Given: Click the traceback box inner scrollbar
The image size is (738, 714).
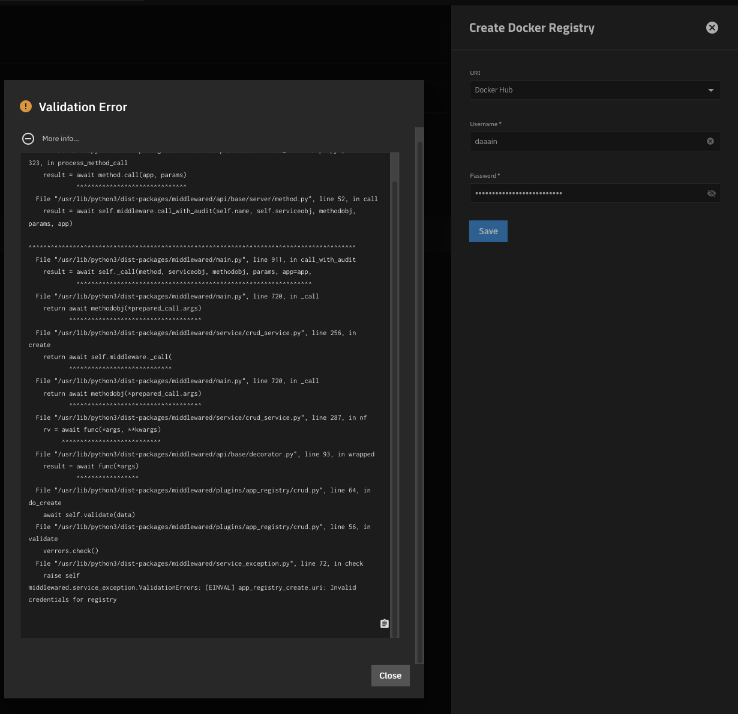Looking at the screenshot, I should click(394, 360).
